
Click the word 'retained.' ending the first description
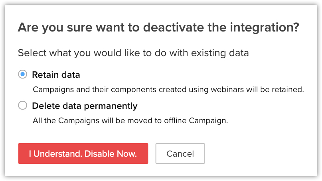[x=290, y=89]
